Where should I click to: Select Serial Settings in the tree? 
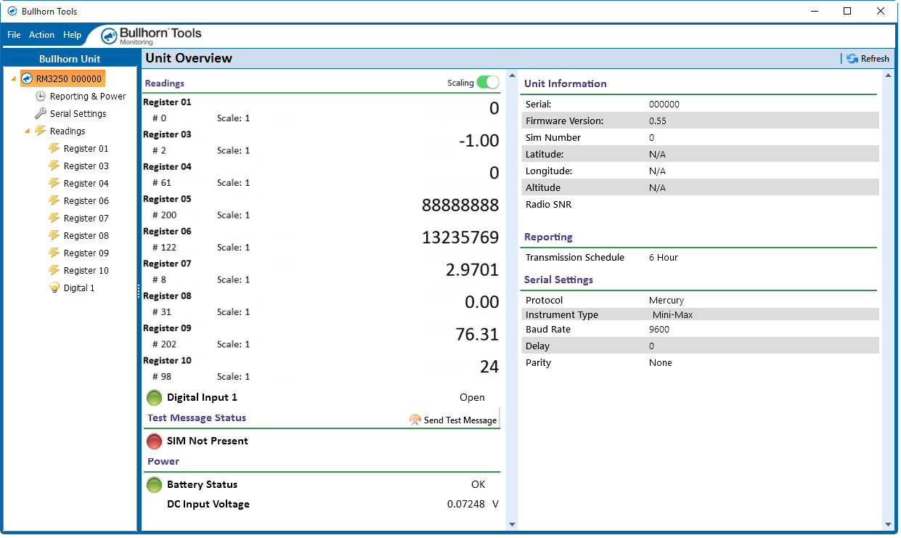[x=78, y=113]
